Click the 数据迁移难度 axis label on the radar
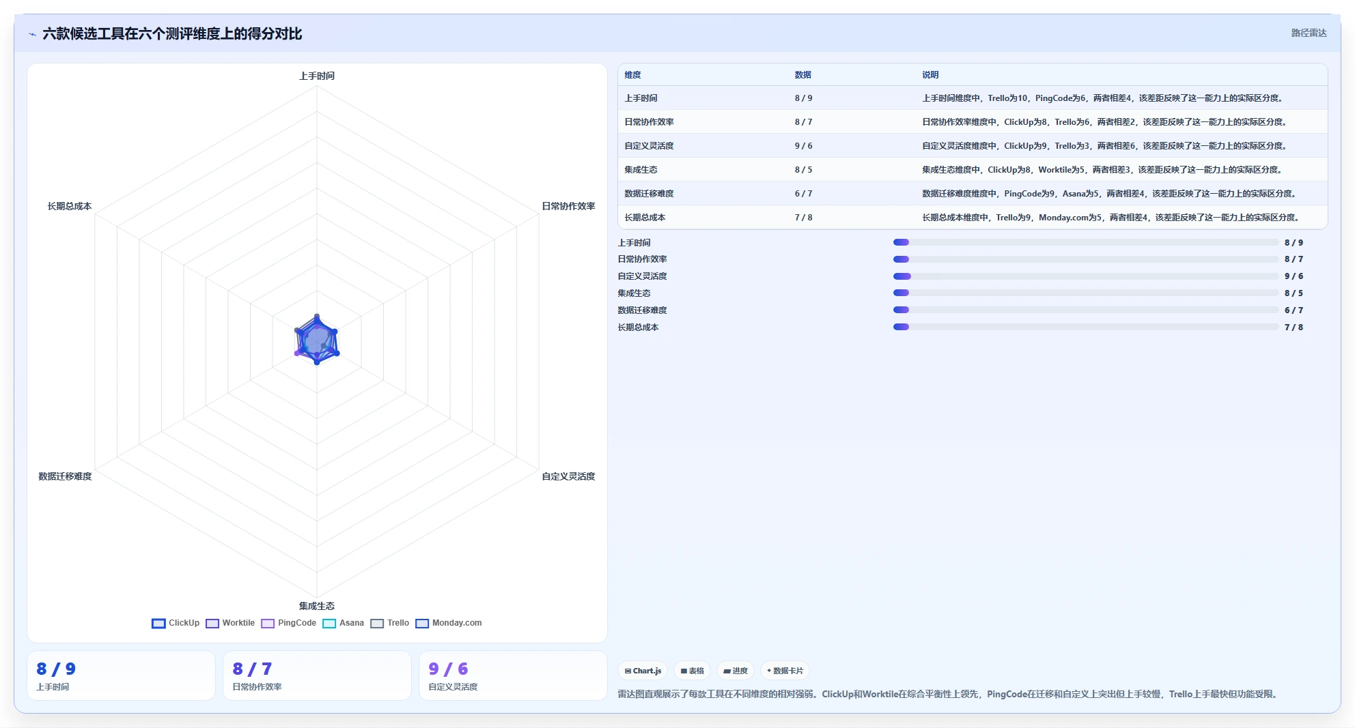 click(65, 476)
